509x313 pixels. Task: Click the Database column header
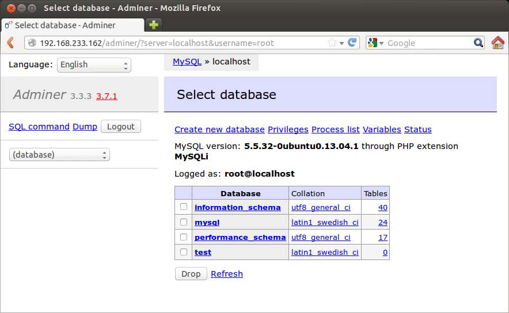tap(240, 194)
